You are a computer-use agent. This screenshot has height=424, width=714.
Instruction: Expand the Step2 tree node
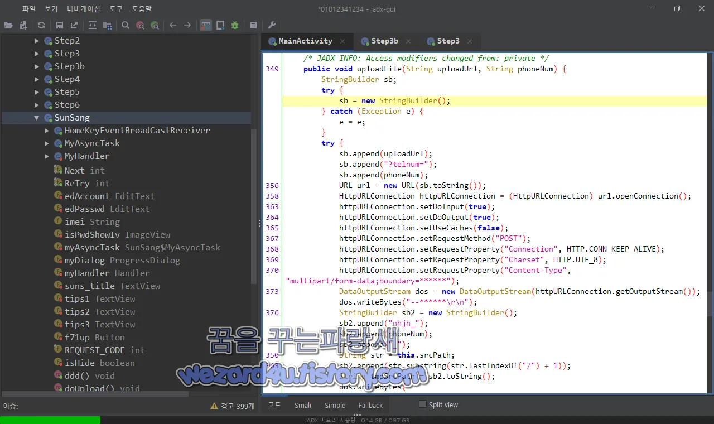[x=37, y=41]
